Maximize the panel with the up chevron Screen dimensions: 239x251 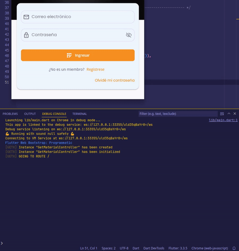(229, 113)
